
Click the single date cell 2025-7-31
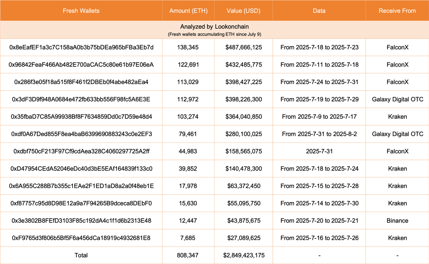[x=319, y=151]
